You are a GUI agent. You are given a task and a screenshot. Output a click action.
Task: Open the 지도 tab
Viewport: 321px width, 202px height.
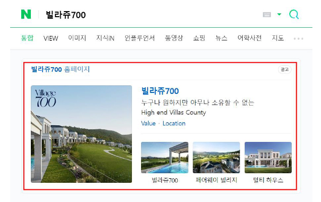tap(278, 38)
